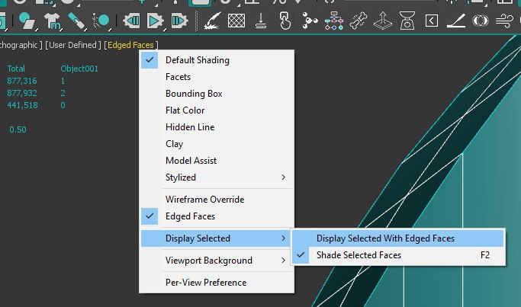Select the pointing hand touch icon
521x307 pixels.
click(285, 21)
